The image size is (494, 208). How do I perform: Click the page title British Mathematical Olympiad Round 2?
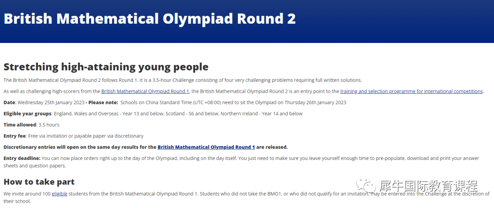(x=150, y=19)
